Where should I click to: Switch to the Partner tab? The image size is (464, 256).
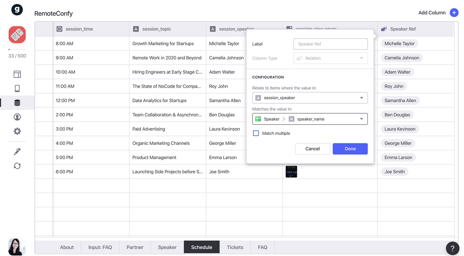tap(135, 247)
